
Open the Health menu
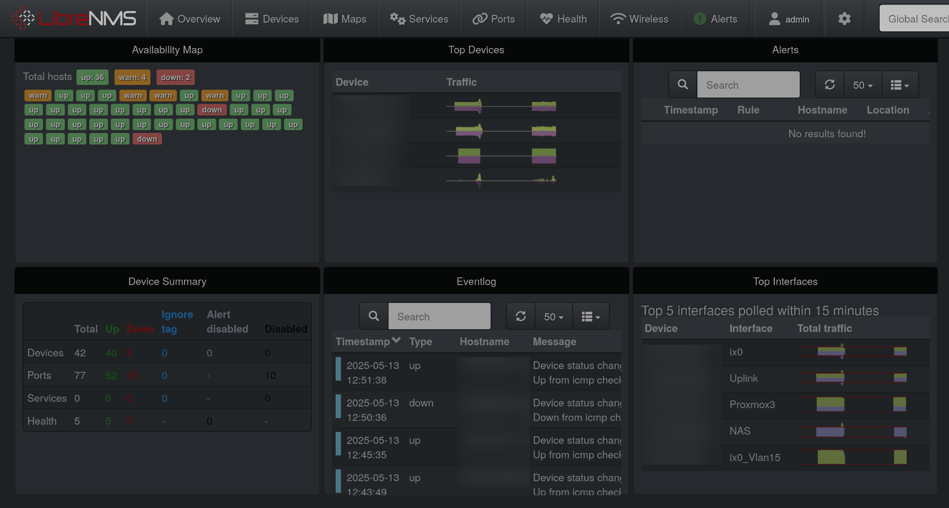pos(563,19)
